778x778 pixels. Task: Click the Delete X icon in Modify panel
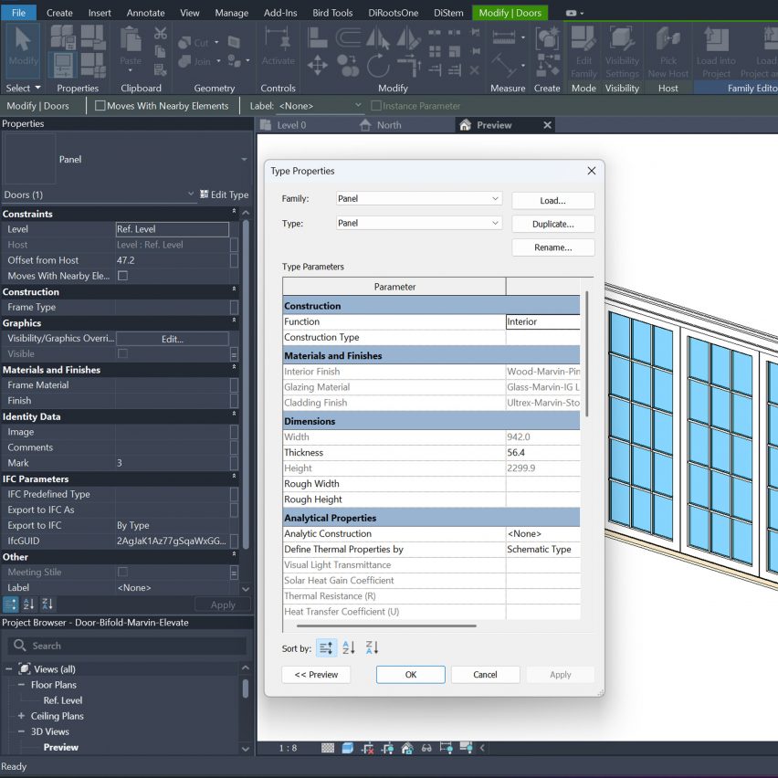pos(474,70)
